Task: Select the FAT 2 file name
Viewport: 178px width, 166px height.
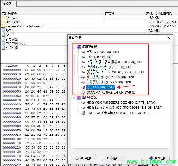Action: click(10, 35)
